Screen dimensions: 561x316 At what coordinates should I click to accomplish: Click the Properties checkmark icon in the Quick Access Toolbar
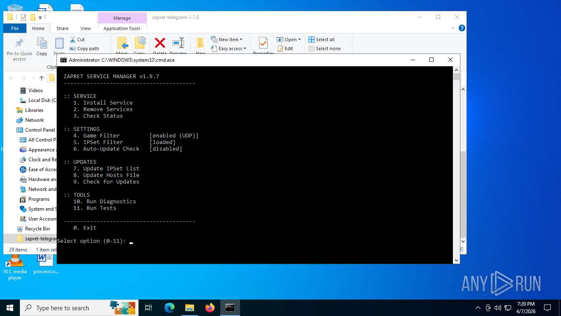point(24,17)
